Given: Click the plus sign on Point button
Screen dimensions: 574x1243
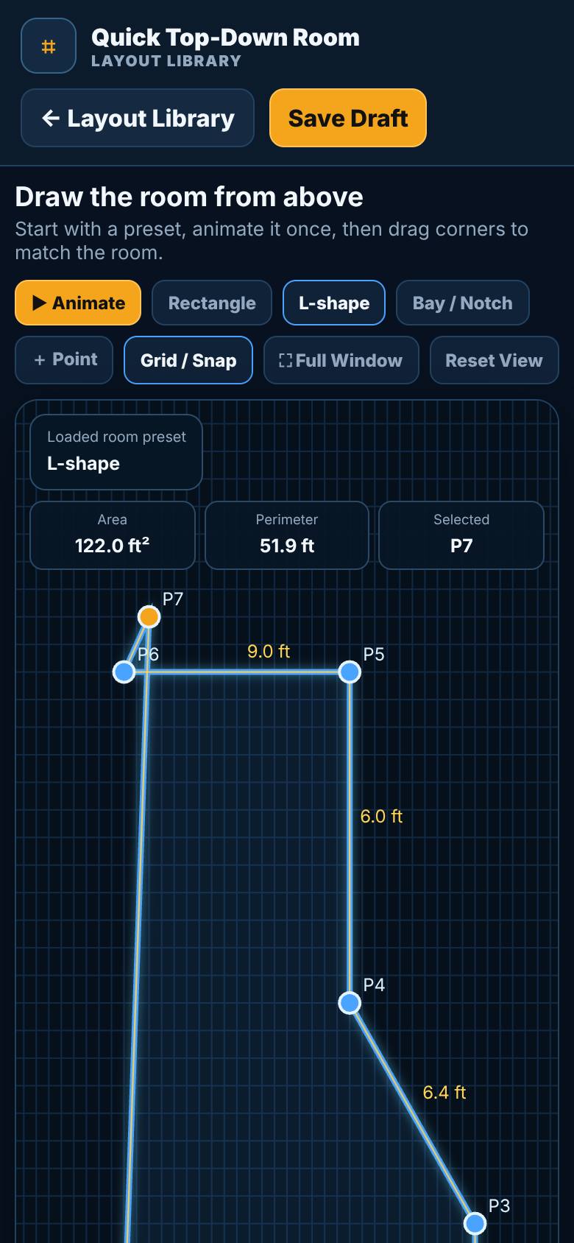Looking at the screenshot, I should [x=40, y=359].
